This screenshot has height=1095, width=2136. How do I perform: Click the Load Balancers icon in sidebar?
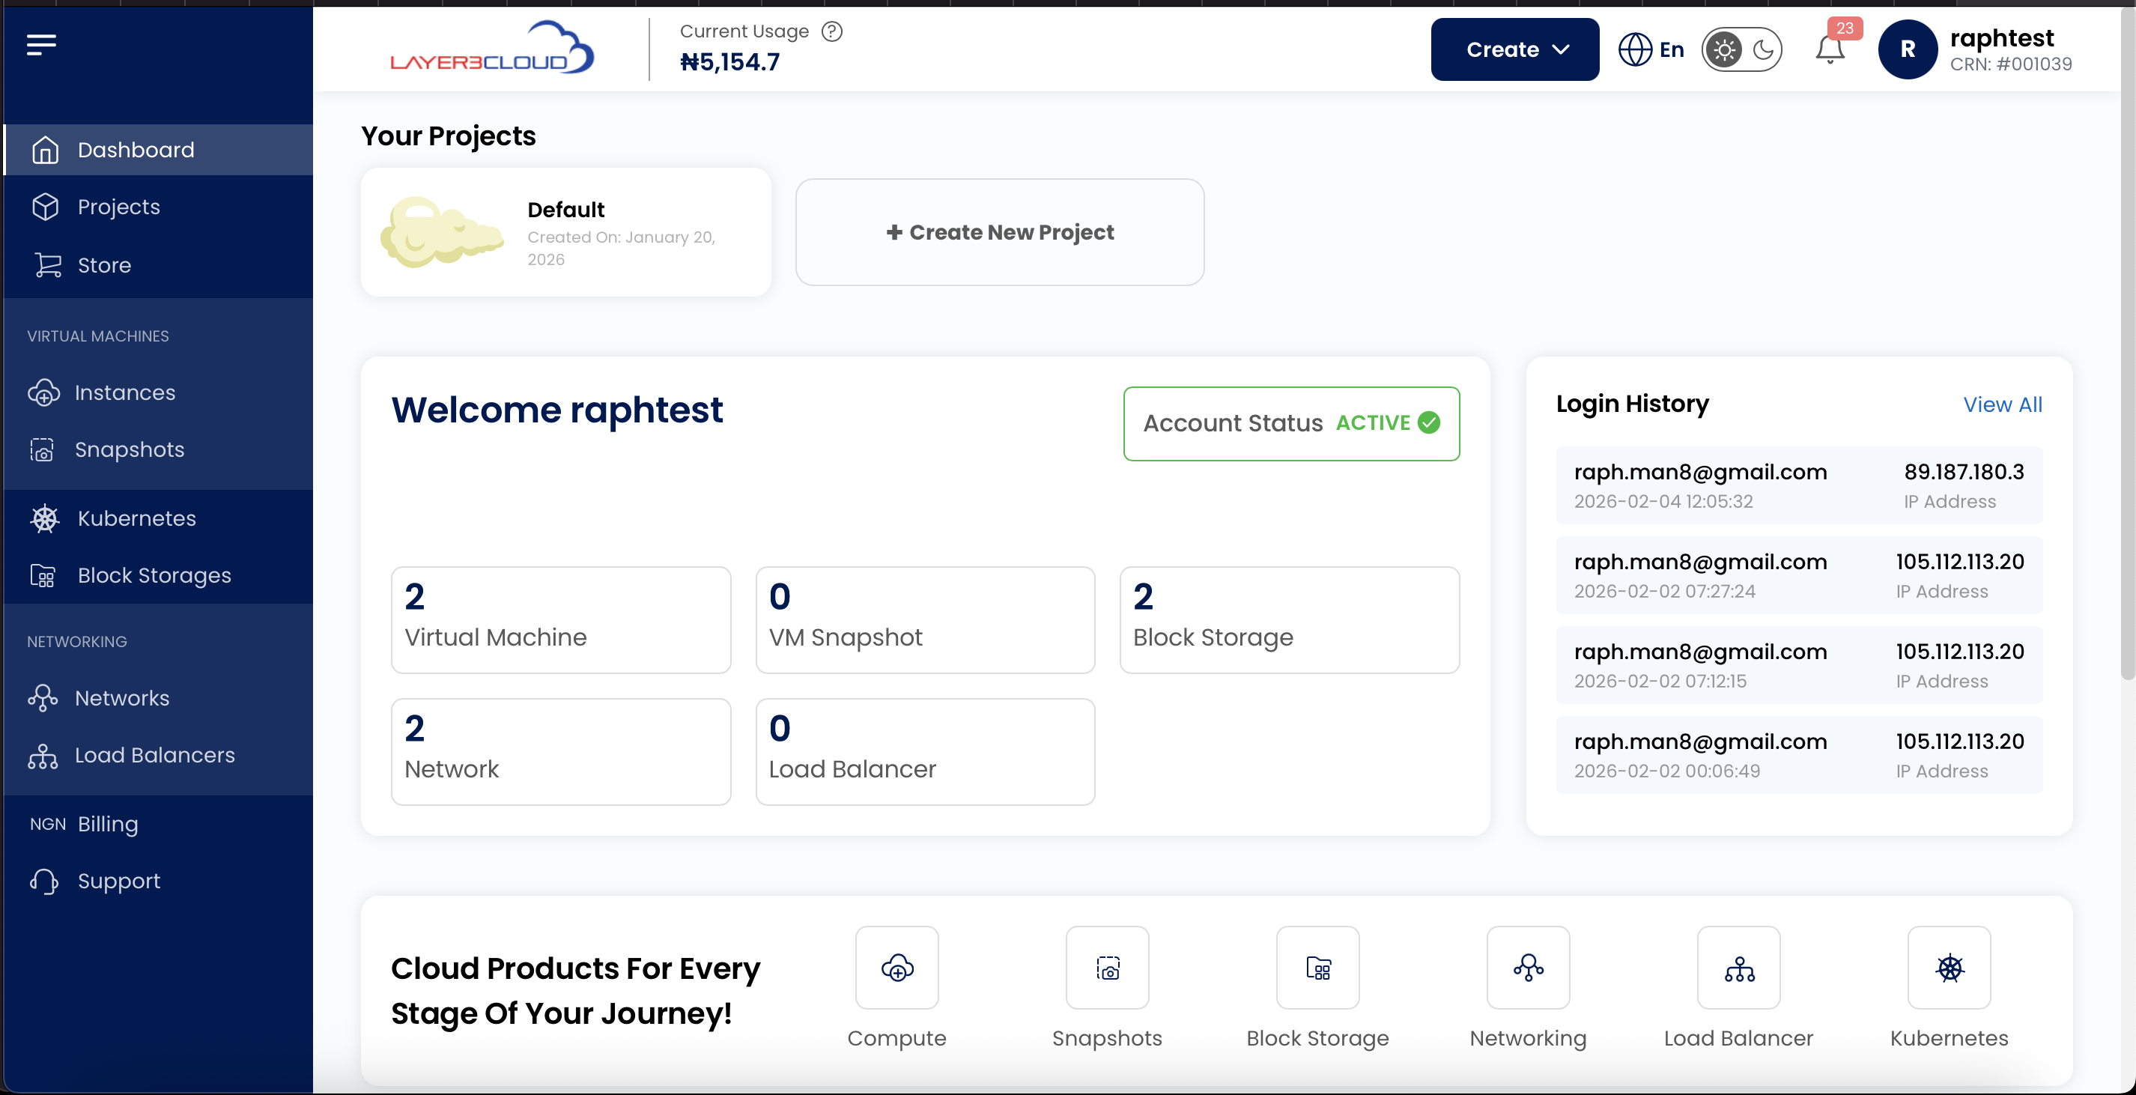click(42, 755)
